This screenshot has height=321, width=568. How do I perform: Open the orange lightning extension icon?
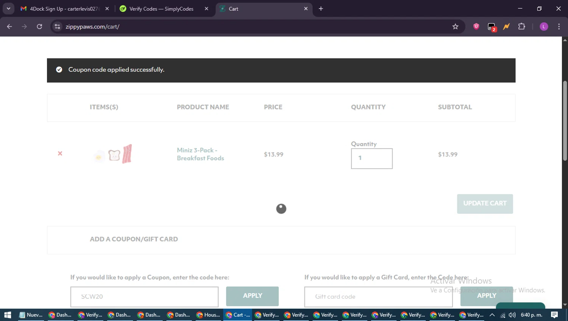[x=506, y=27]
